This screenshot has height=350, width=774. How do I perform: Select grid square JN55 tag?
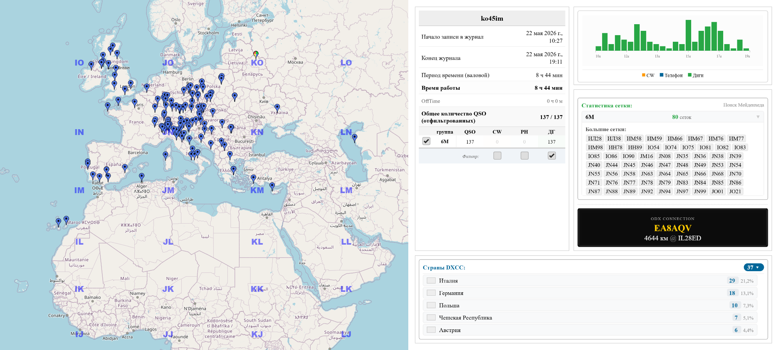pos(594,174)
